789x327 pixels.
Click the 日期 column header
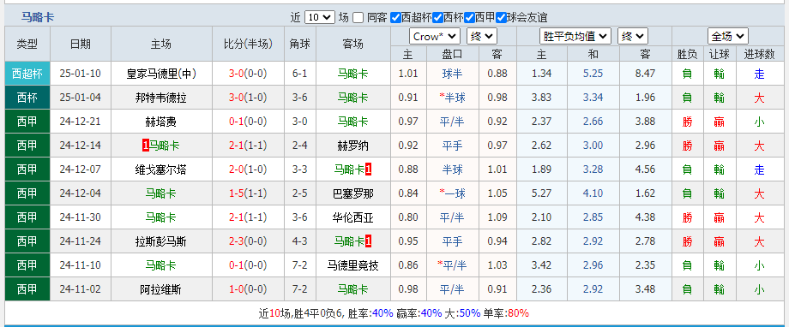(81, 44)
